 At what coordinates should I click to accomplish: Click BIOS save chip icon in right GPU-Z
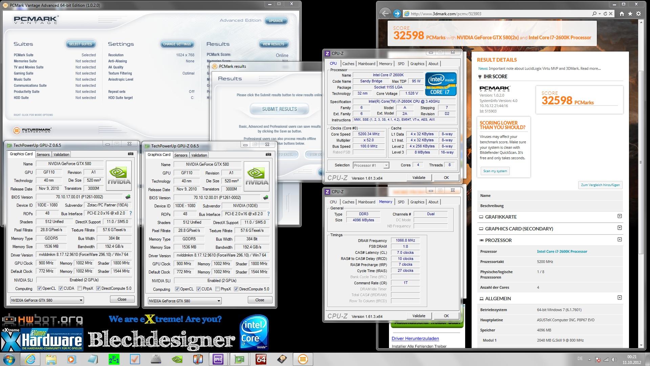[x=266, y=198]
